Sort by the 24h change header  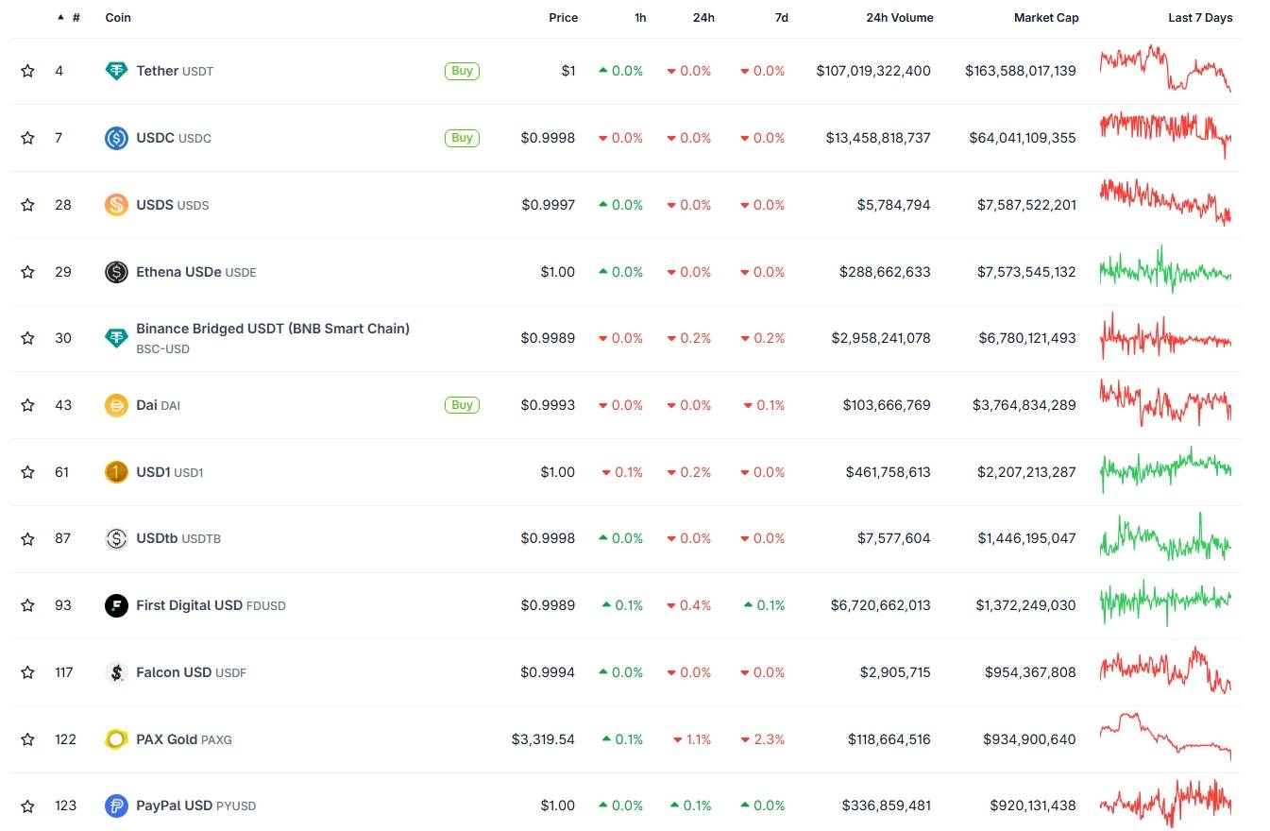coord(703,18)
